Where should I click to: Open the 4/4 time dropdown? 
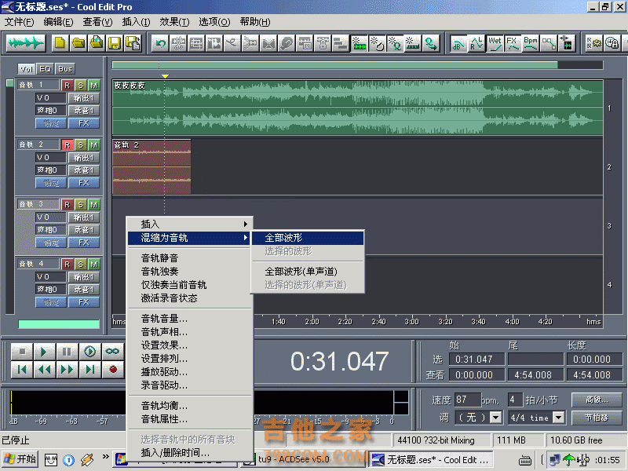536,418
